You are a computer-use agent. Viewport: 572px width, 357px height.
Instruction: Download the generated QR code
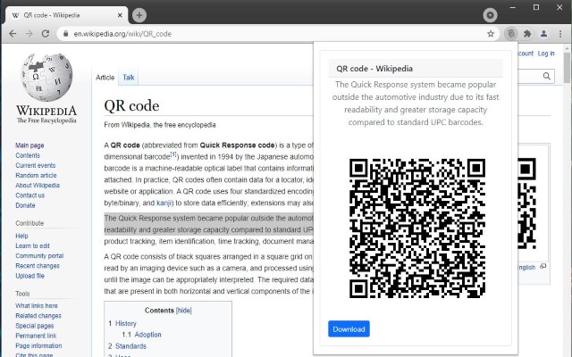pyautogui.click(x=349, y=329)
